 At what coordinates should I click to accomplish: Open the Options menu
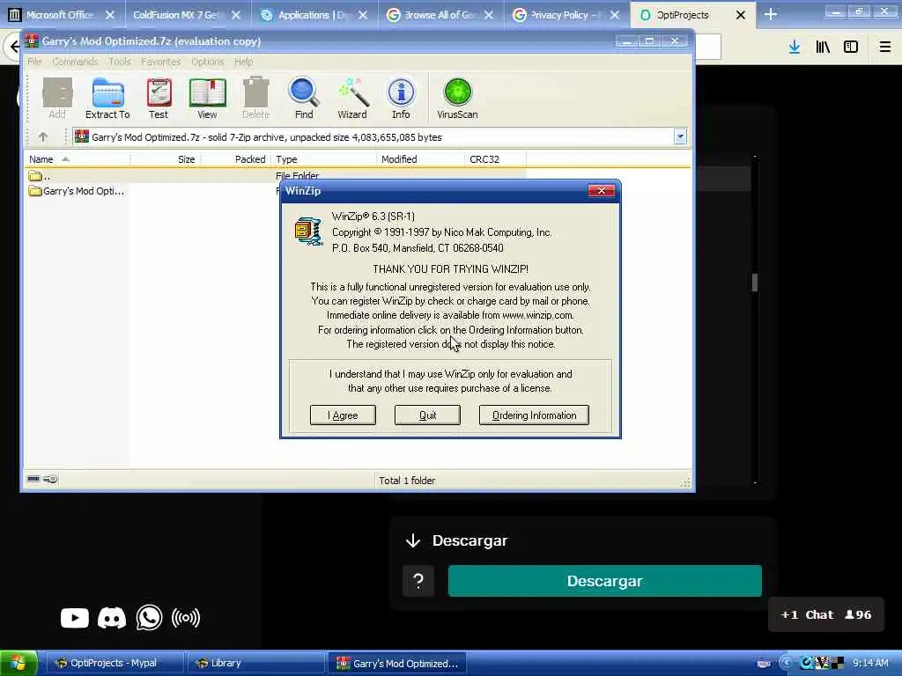[x=208, y=62]
